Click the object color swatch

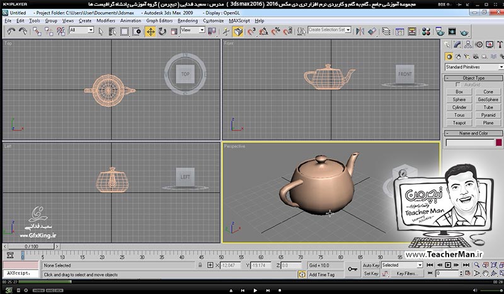(x=499, y=143)
